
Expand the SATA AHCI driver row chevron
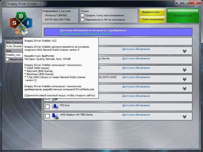coord(184,79)
